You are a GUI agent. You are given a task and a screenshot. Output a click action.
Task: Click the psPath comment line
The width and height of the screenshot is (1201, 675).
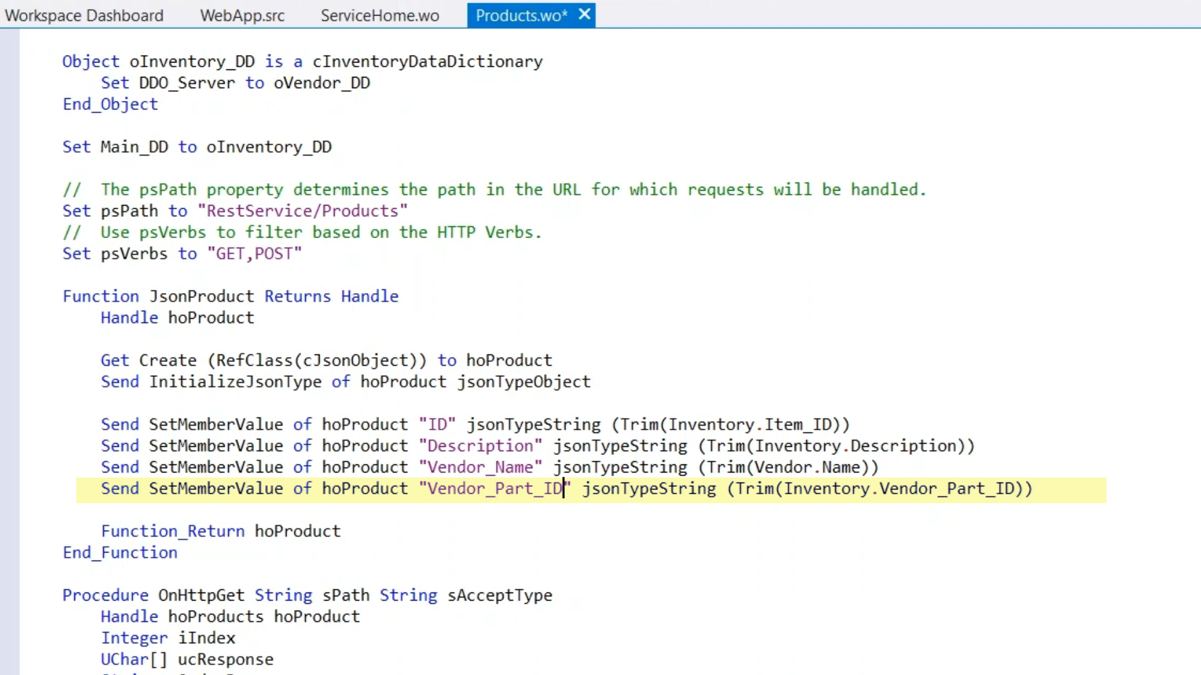point(494,190)
